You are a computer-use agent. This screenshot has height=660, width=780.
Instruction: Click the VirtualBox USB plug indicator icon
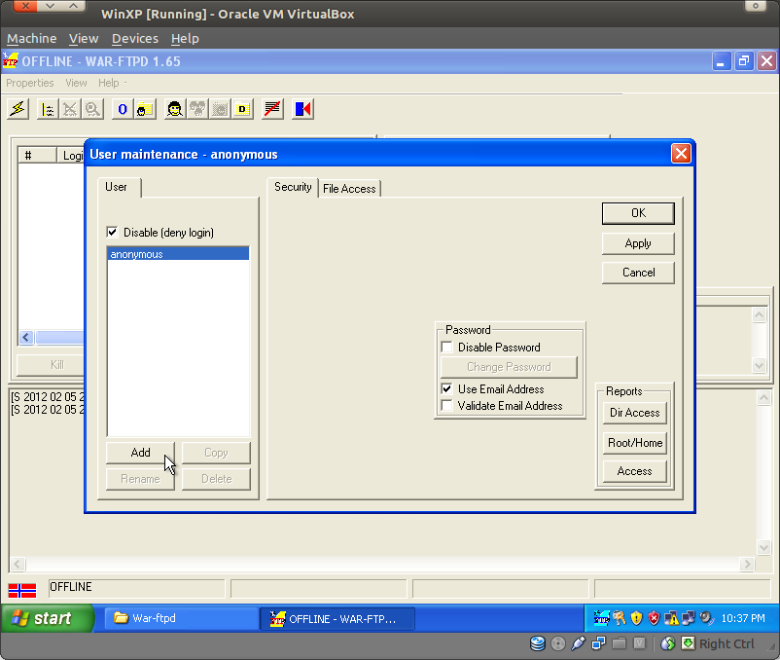pyautogui.click(x=578, y=643)
